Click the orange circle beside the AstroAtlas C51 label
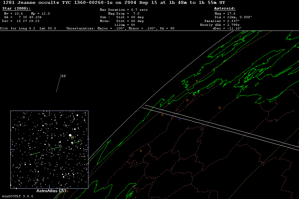299x199 pixels. click(67, 191)
